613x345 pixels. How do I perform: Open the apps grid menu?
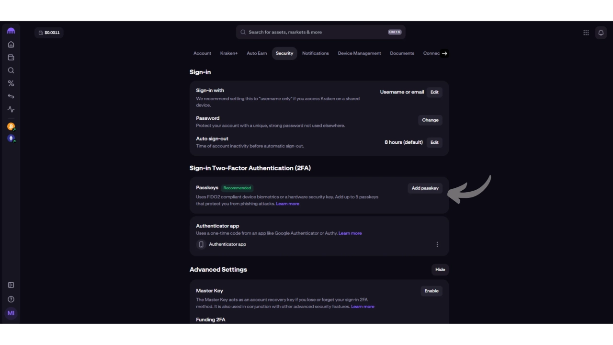(x=586, y=33)
